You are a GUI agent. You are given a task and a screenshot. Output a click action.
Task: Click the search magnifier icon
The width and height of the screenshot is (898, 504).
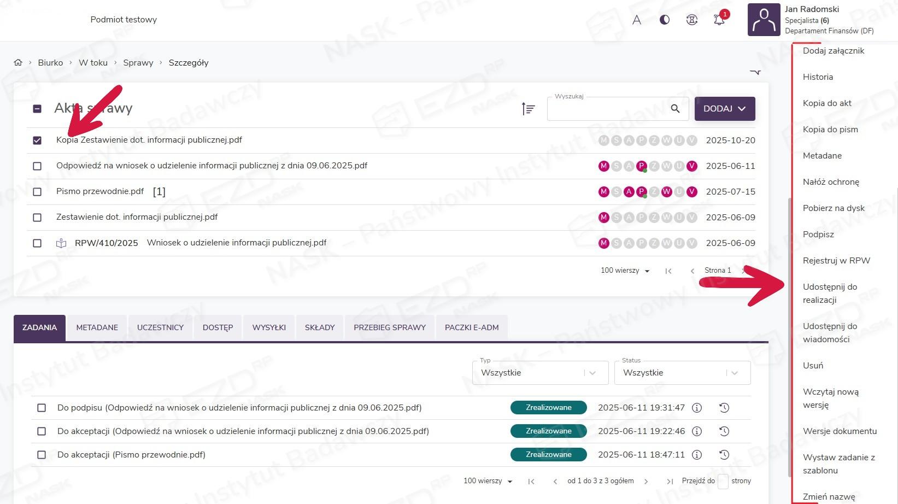(x=675, y=109)
